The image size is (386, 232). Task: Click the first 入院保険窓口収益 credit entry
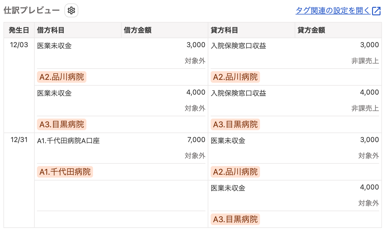point(238,46)
